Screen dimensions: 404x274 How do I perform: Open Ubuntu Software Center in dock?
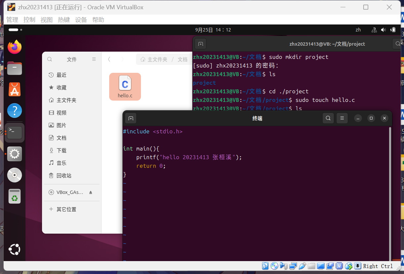pyautogui.click(x=15, y=89)
